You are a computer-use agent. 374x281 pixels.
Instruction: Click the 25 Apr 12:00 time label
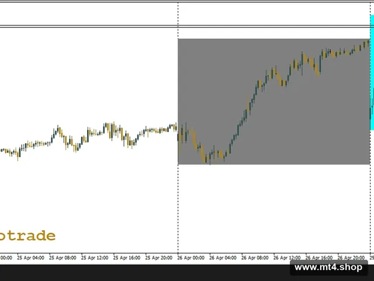pos(95,258)
